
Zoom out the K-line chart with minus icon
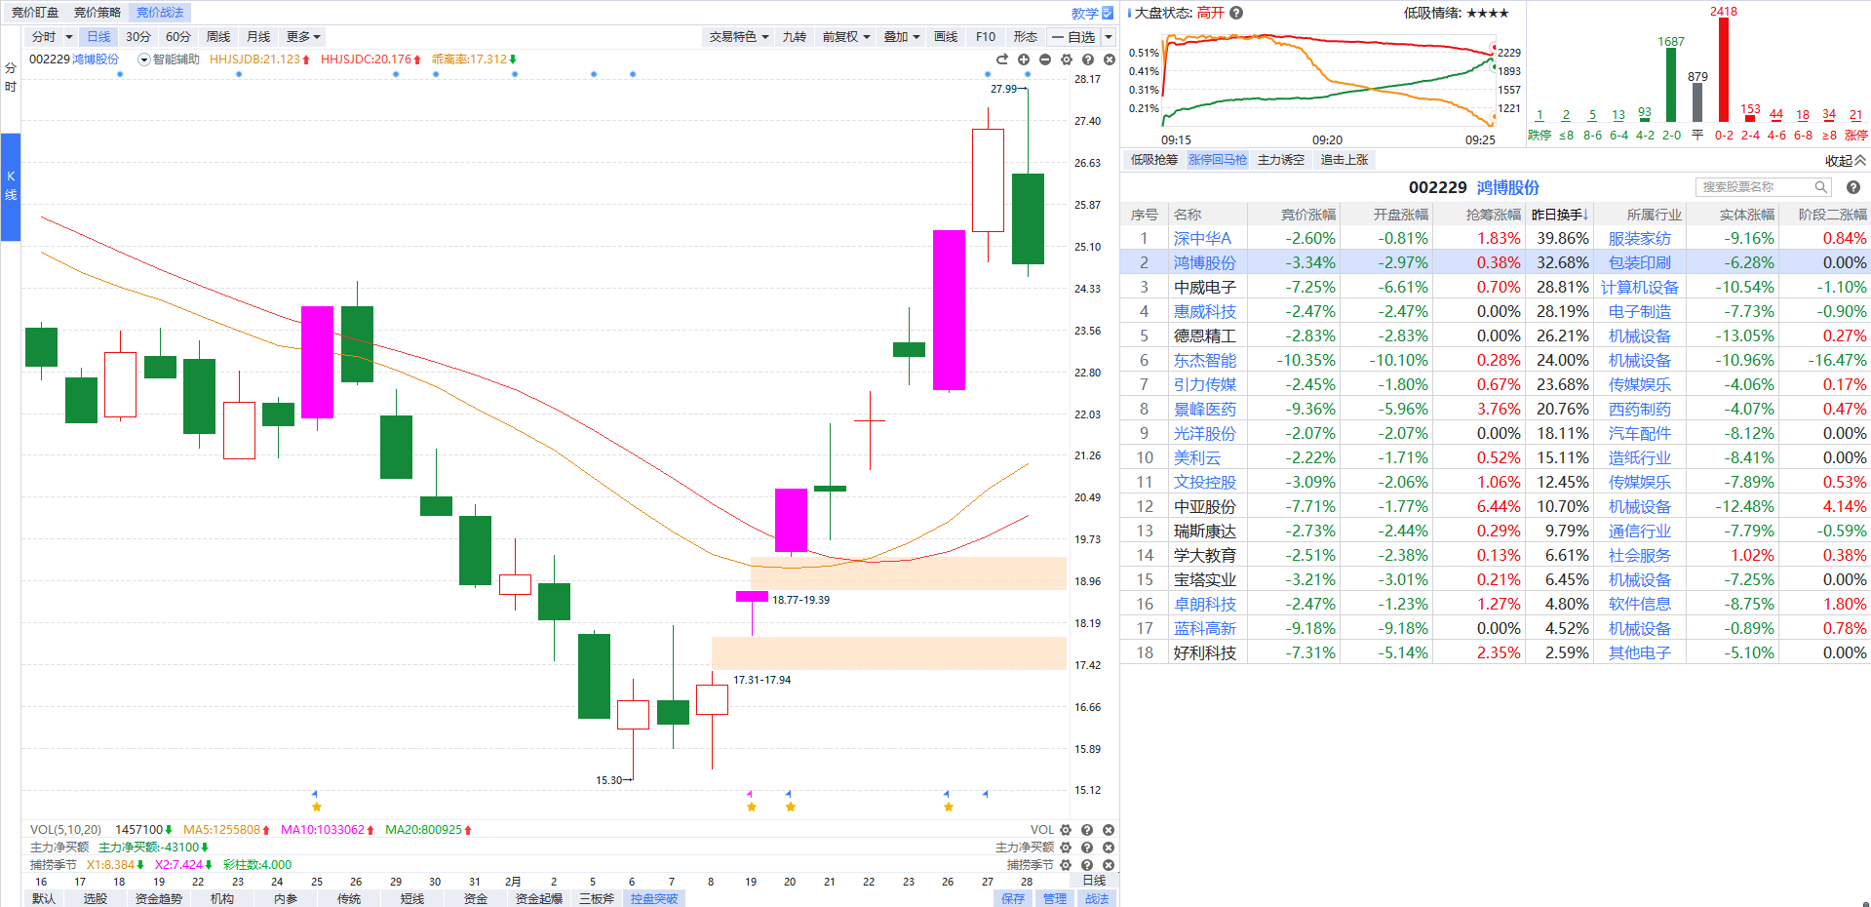click(x=1045, y=59)
